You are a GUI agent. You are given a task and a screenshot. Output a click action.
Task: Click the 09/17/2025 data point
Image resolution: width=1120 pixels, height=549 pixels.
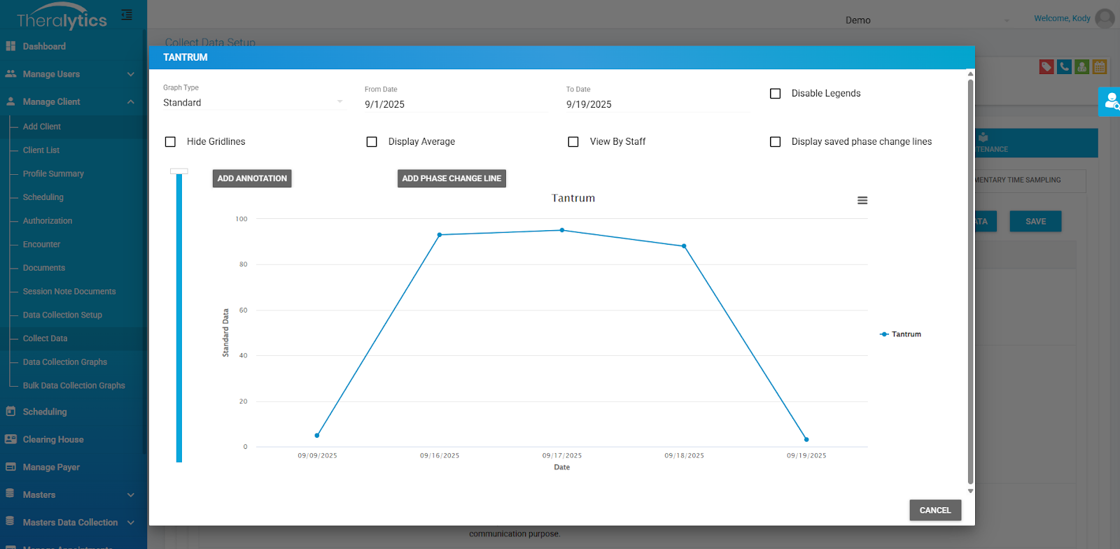tap(562, 230)
